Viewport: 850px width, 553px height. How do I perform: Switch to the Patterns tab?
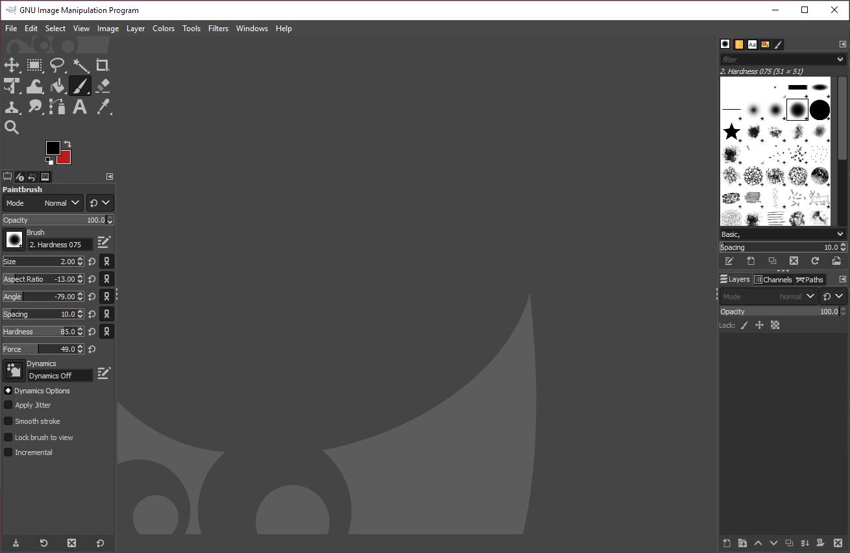(739, 44)
